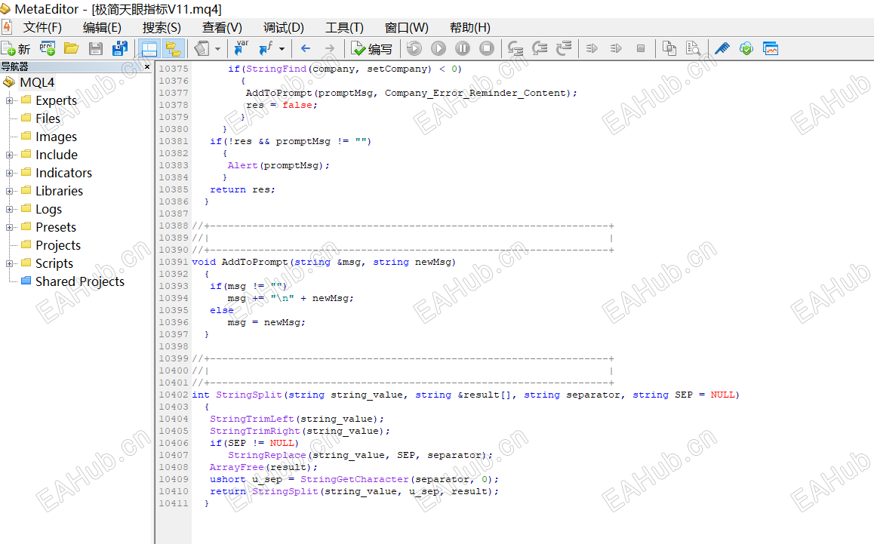Click the stop debugging icon
The image size is (874, 544).
(x=487, y=49)
